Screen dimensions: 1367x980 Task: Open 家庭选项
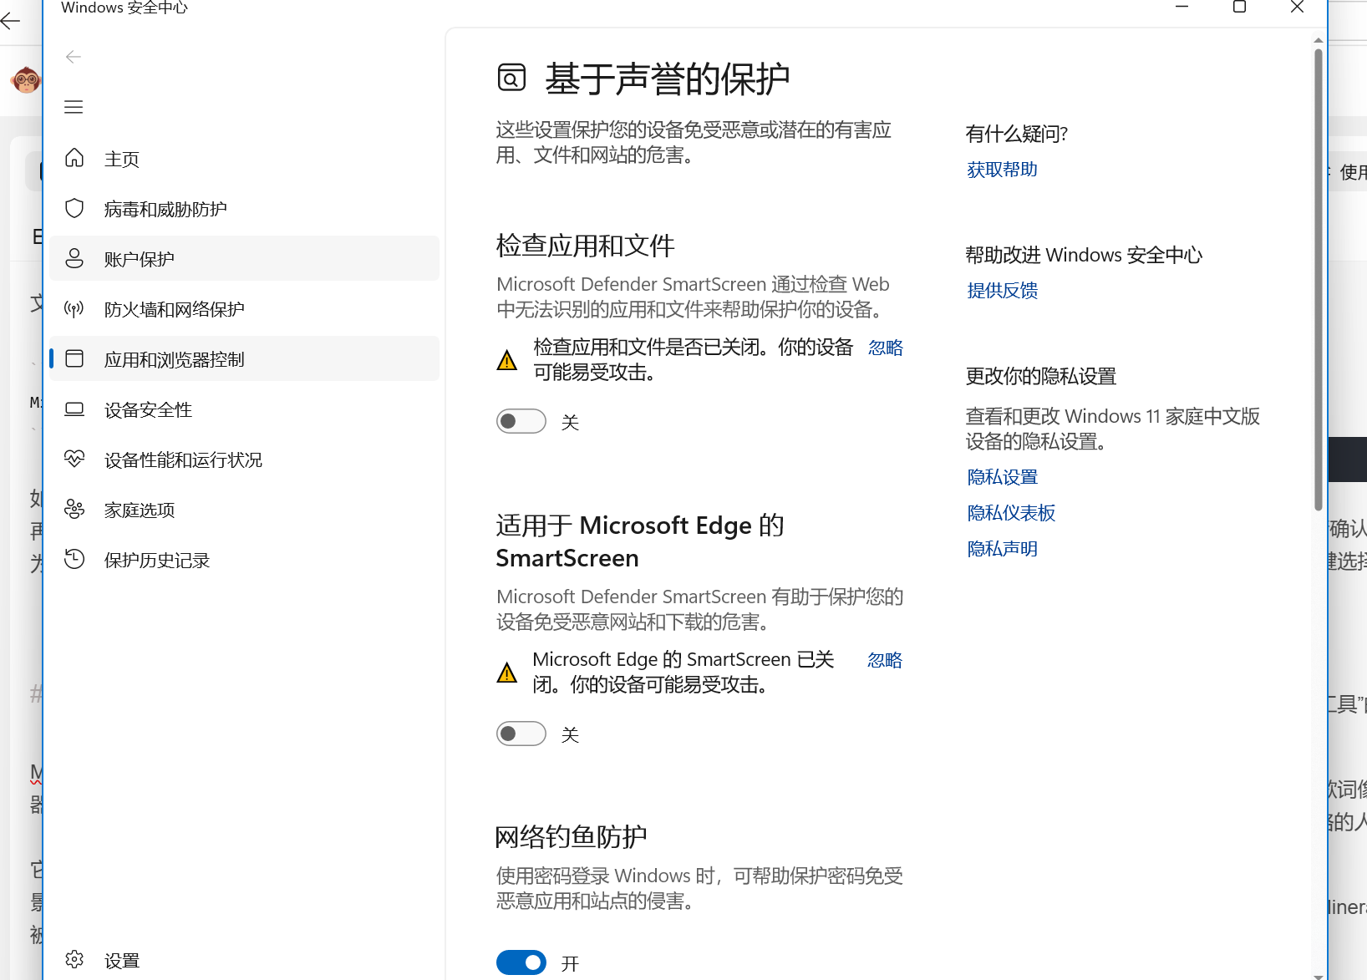coord(245,509)
